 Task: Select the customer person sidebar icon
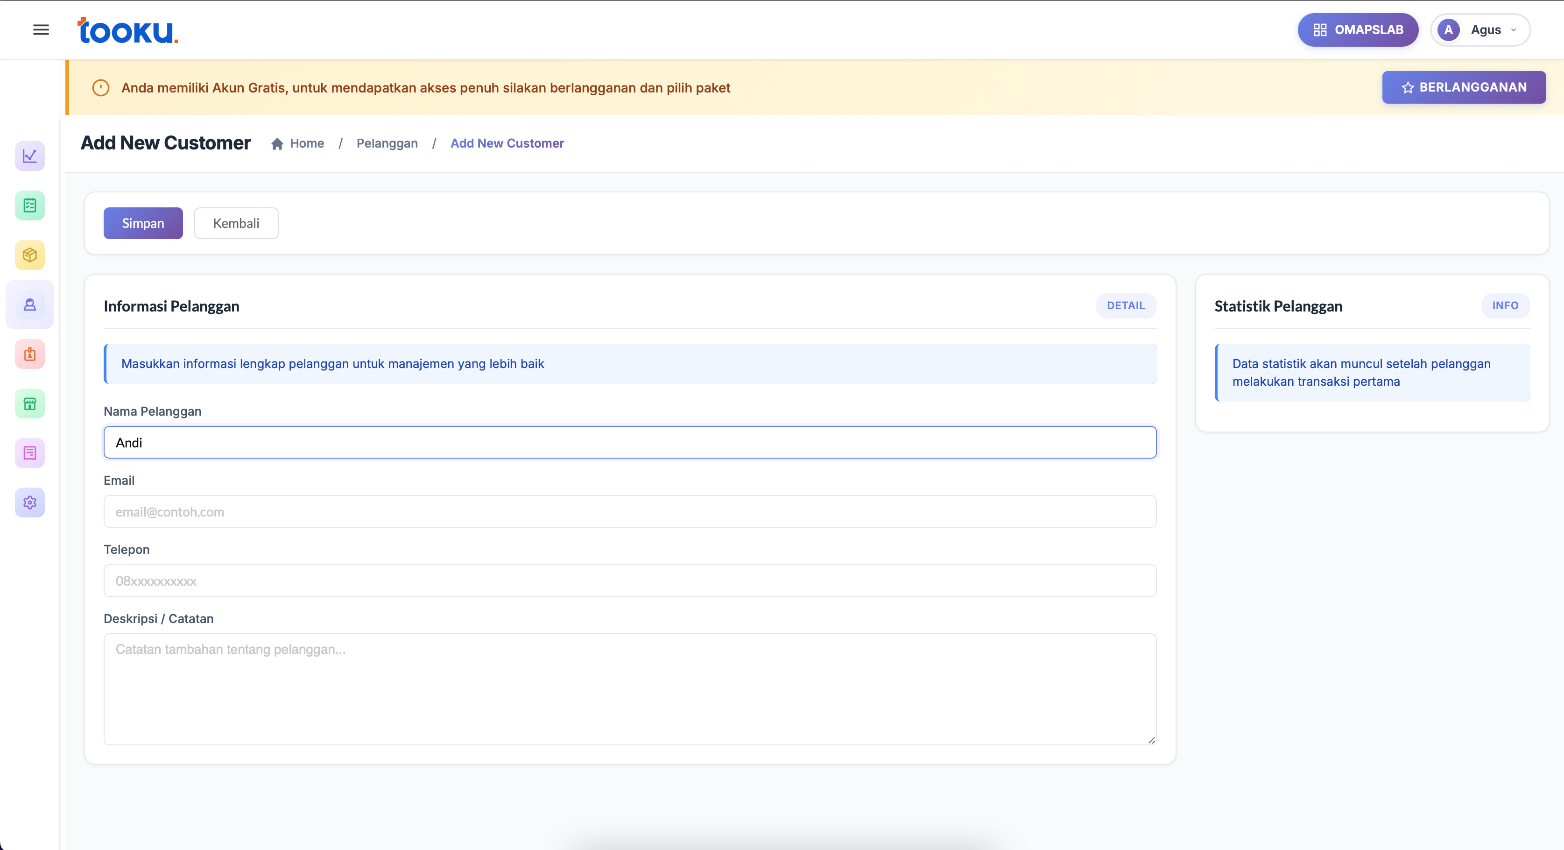tap(30, 305)
